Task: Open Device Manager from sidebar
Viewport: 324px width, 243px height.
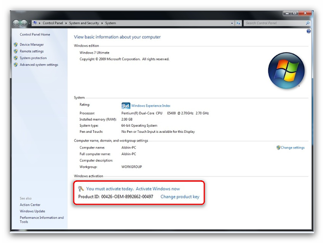Action: 31,44
